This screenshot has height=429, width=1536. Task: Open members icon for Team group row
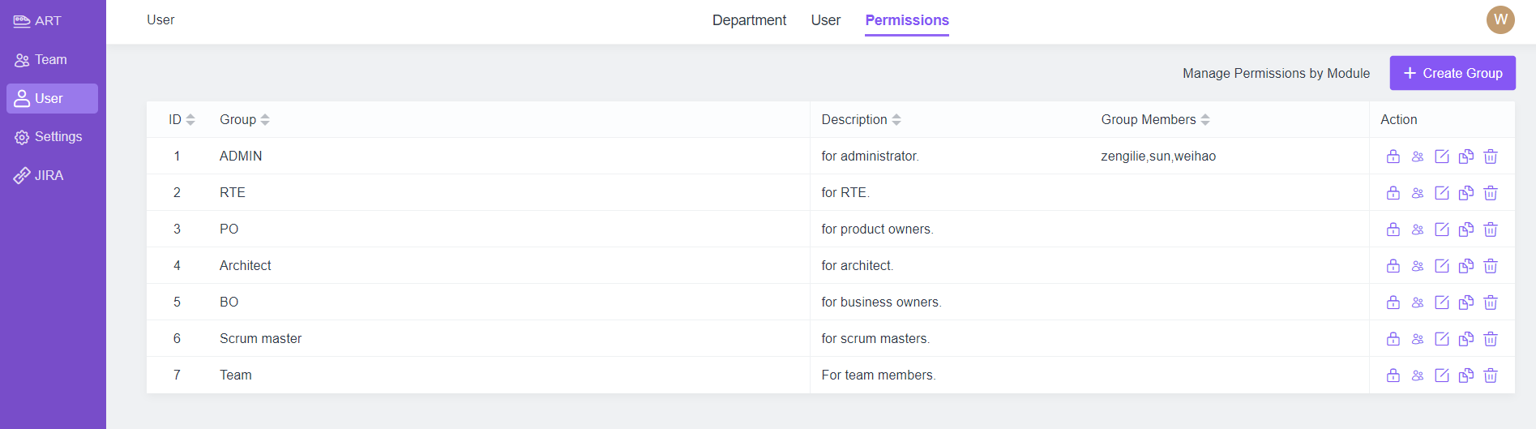1418,375
